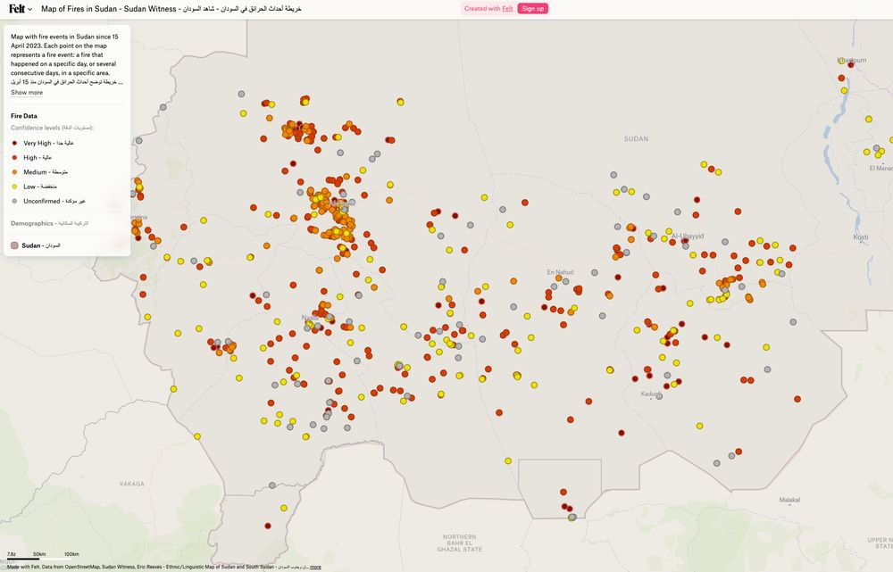Click the Kosti town label
893x572 pixels.
click(861, 236)
